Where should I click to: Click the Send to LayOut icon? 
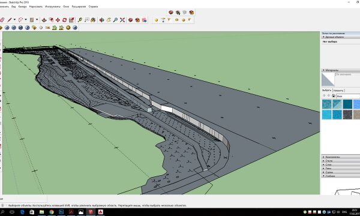point(144,20)
